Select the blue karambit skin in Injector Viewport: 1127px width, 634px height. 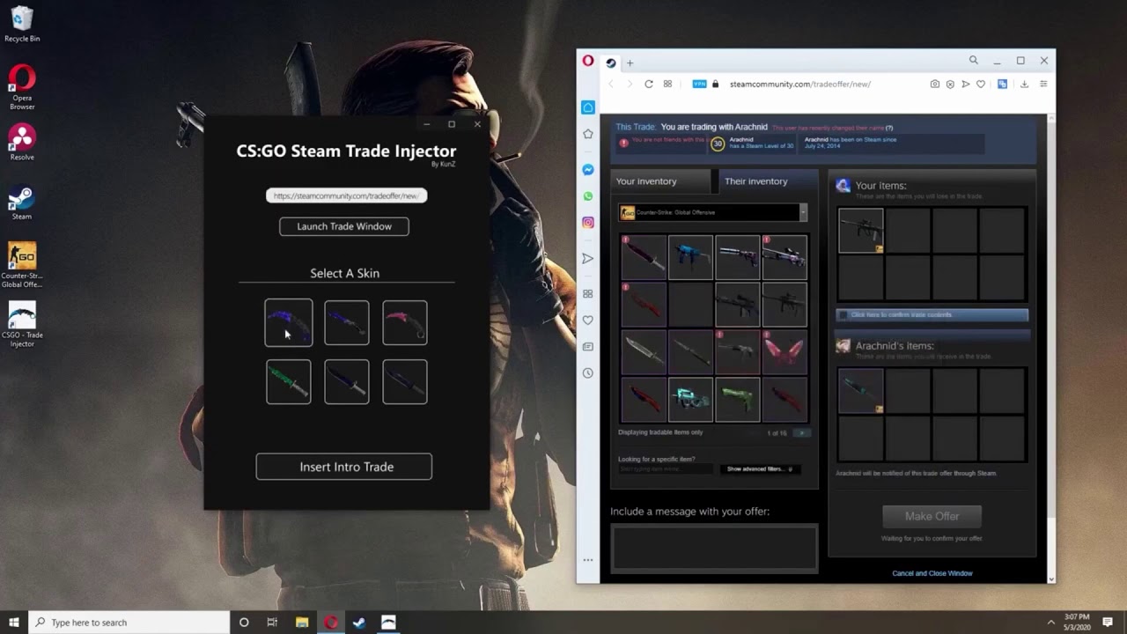pyautogui.click(x=289, y=323)
